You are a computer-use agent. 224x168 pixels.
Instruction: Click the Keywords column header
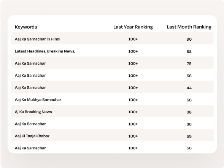pyautogui.click(x=26, y=27)
